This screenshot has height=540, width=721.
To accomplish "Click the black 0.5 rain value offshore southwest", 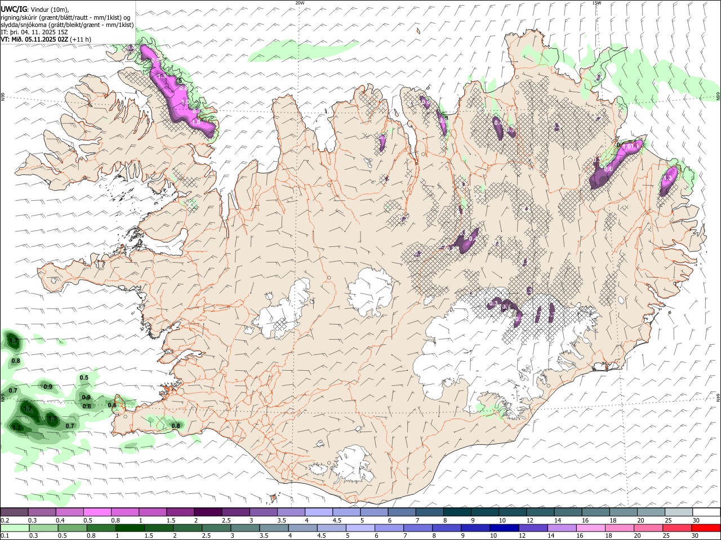I will (84, 377).
